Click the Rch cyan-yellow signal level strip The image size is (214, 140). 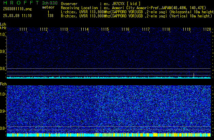(109, 135)
